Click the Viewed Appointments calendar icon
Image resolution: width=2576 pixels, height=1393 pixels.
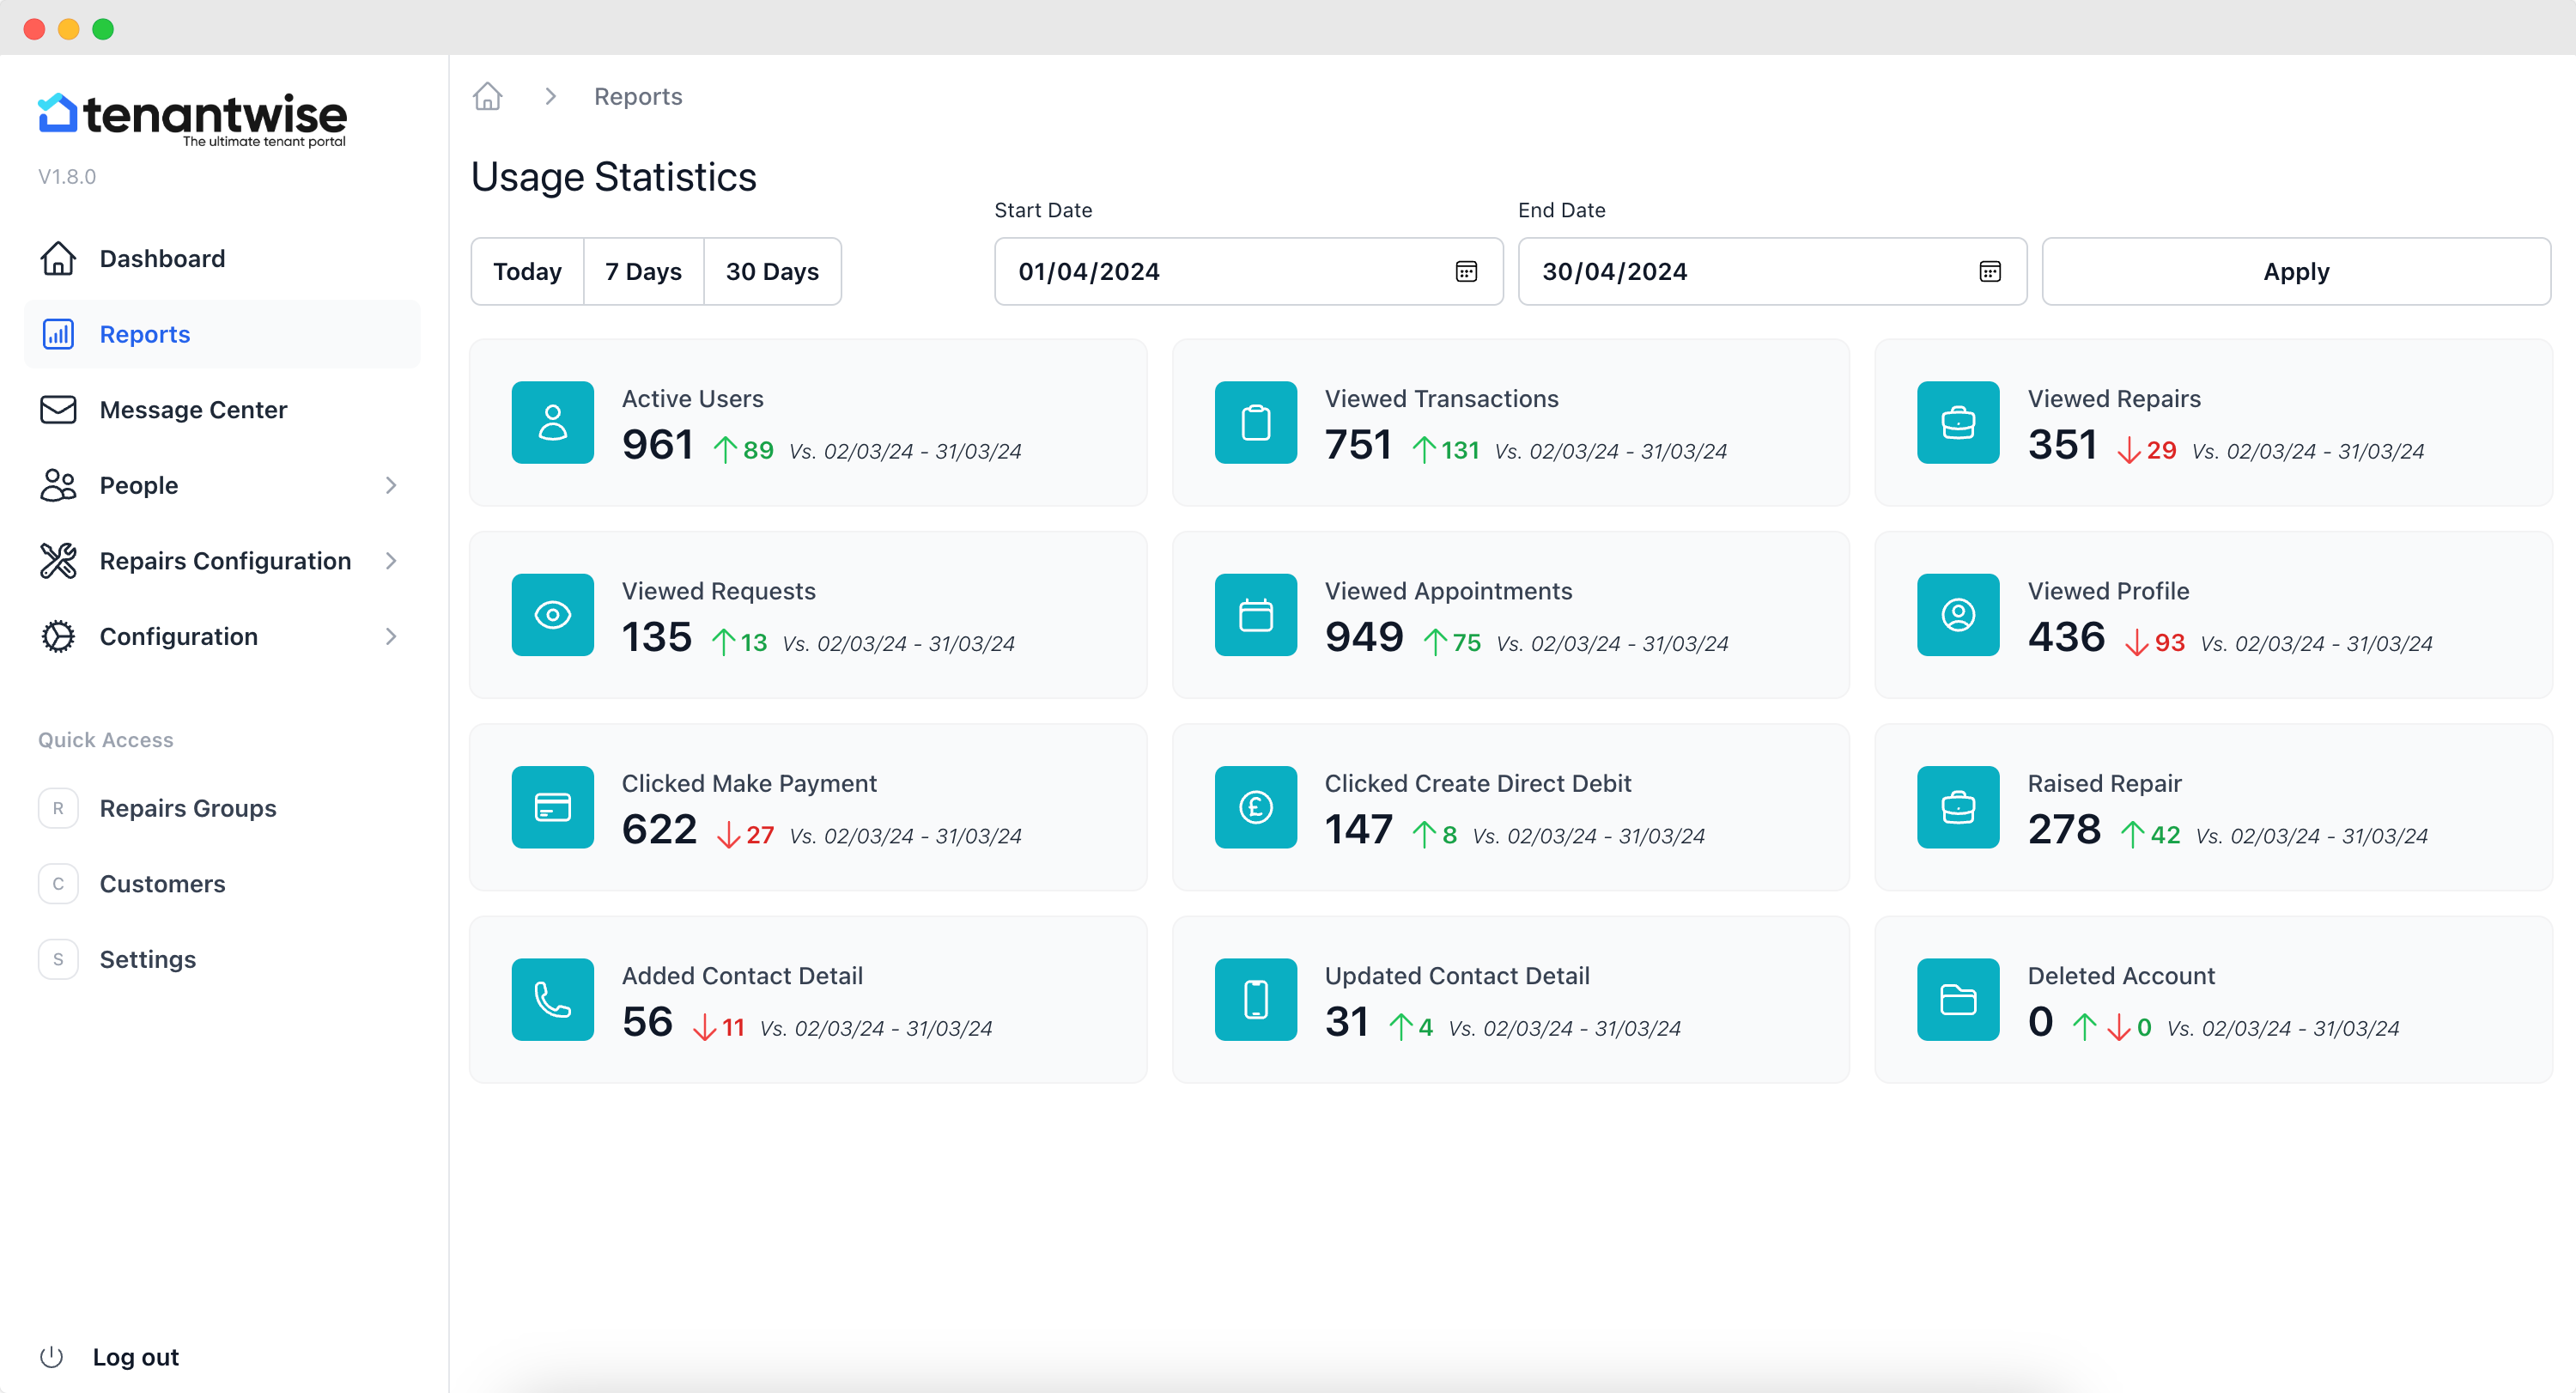[1255, 614]
